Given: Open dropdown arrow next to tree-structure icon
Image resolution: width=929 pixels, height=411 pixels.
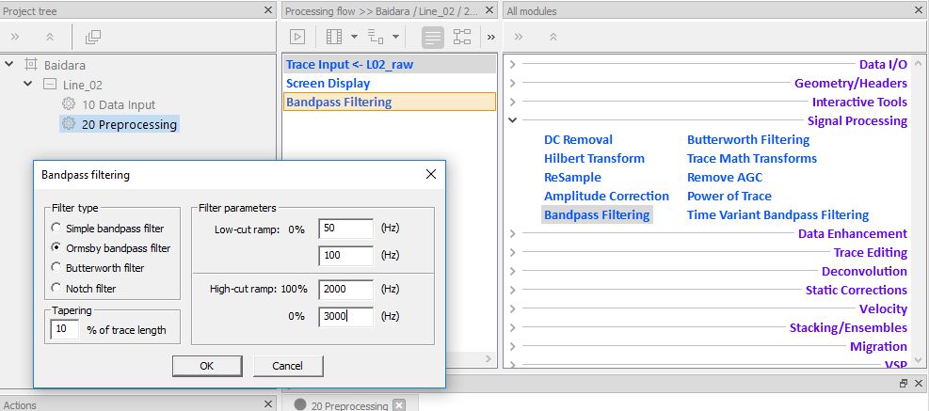Looking at the screenshot, I should pyautogui.click(x=395, y=37).
